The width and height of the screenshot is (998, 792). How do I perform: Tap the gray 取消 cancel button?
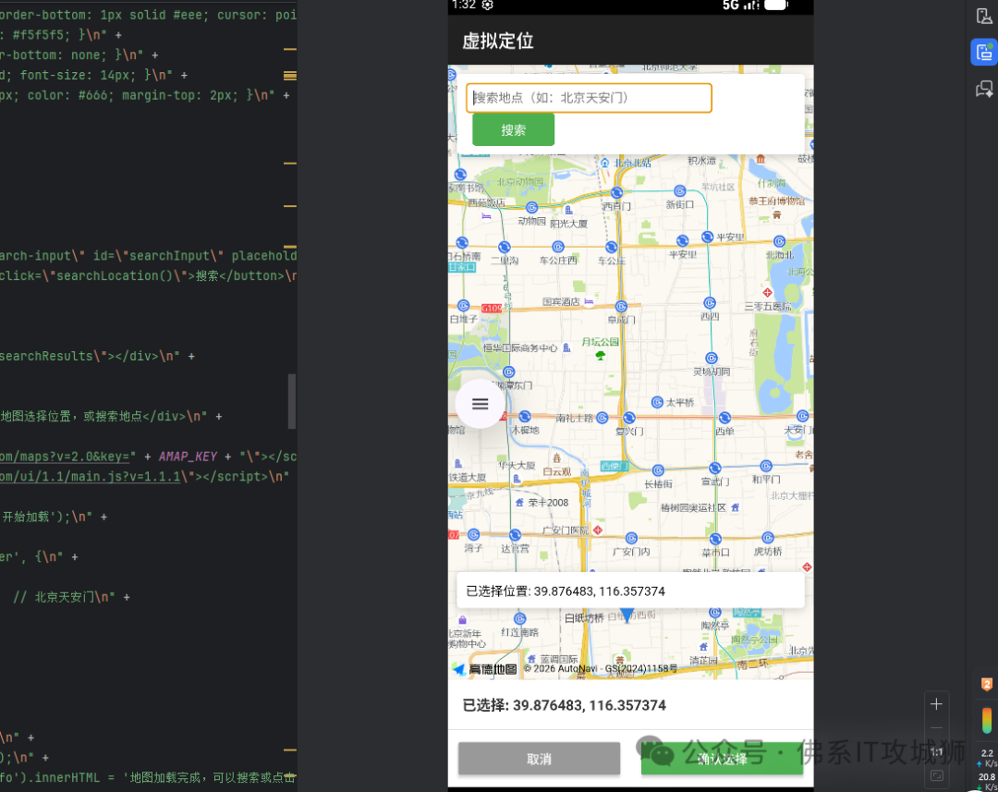pyautogui.click(x=539, y=758)
